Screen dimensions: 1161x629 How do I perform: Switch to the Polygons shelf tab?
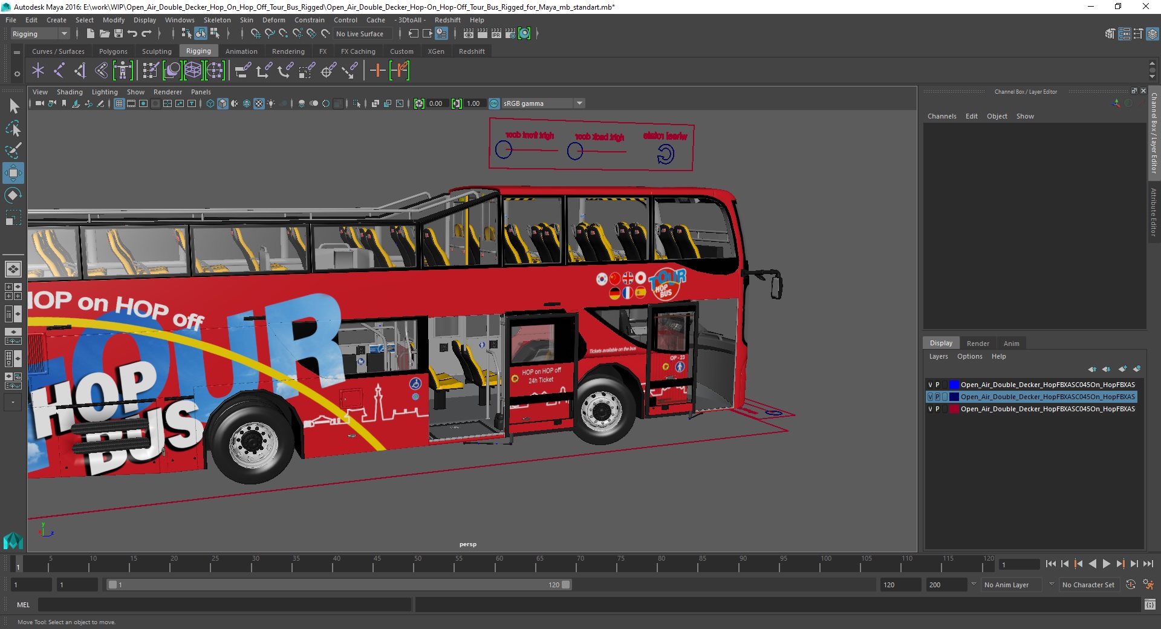[113, 51]
